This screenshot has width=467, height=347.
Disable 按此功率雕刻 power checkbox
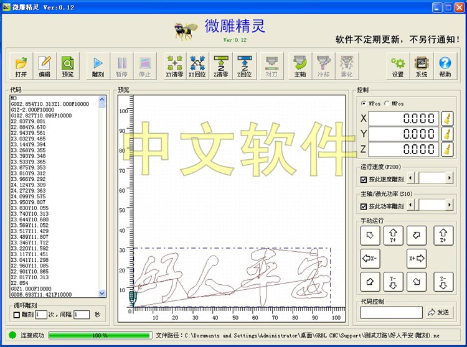coord(364,206)
